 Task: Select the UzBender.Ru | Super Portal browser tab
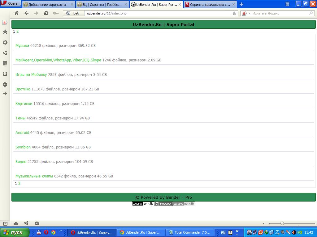(156, 4)
